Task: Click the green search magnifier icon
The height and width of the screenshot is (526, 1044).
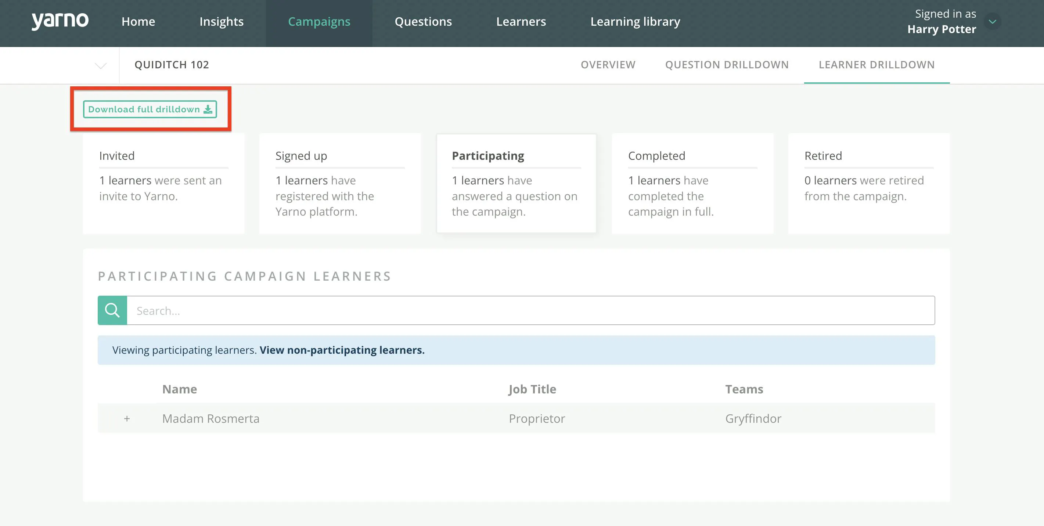Action: click(x=112, y=310)
